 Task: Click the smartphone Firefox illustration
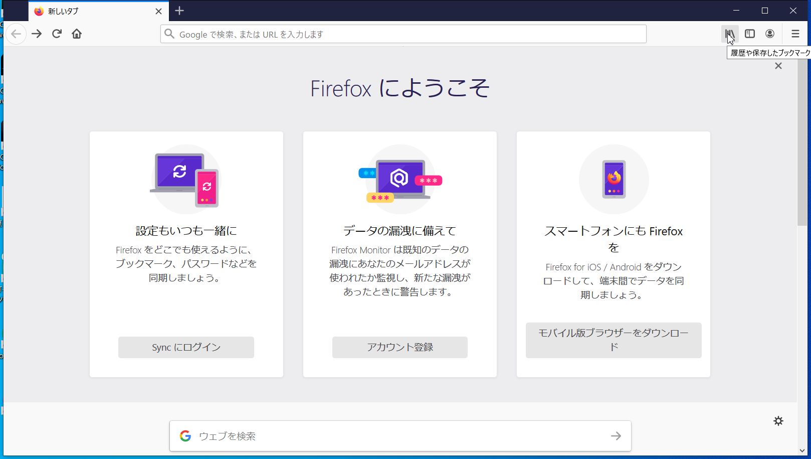(x=614, y=180)
